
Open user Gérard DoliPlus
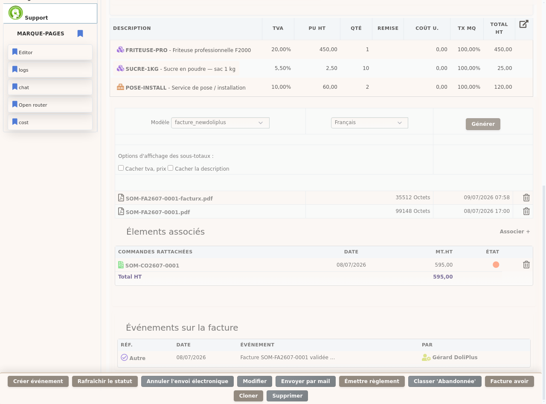[x=455, y=357]
